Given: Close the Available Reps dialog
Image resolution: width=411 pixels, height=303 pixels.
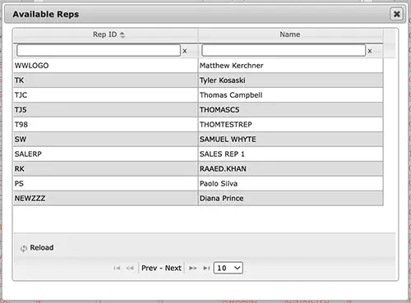Looking at the screenshot, I should [396, 14].
